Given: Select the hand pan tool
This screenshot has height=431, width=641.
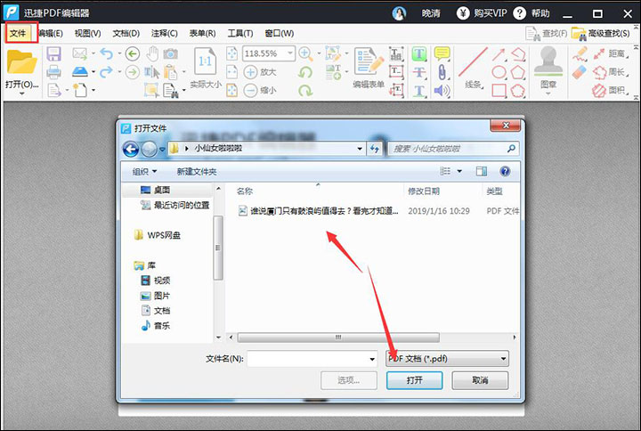Looking at the screenshot, I should click(152, 54).
